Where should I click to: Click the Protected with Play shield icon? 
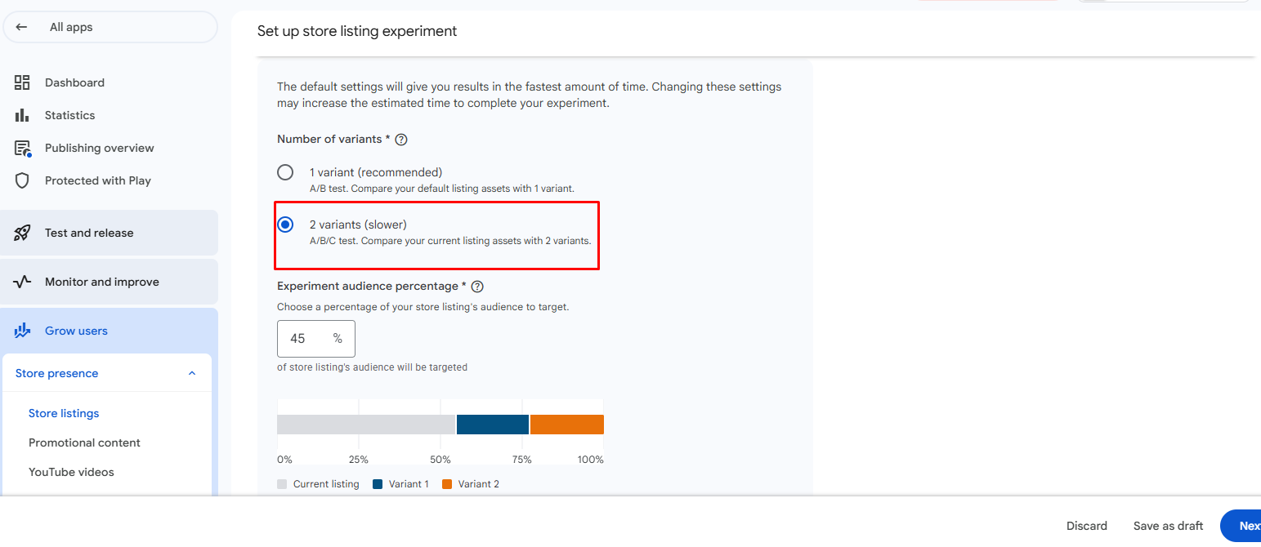[x=22, y=180]
